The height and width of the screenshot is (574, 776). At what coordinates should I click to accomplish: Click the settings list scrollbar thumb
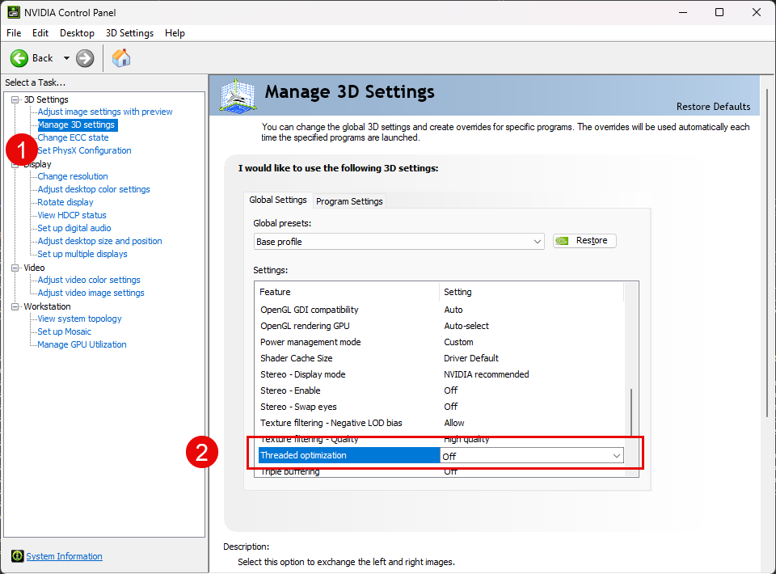click(x=631, y=413)
